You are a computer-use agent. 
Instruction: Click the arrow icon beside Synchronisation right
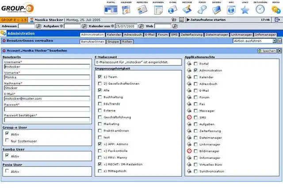pos(189,171)
